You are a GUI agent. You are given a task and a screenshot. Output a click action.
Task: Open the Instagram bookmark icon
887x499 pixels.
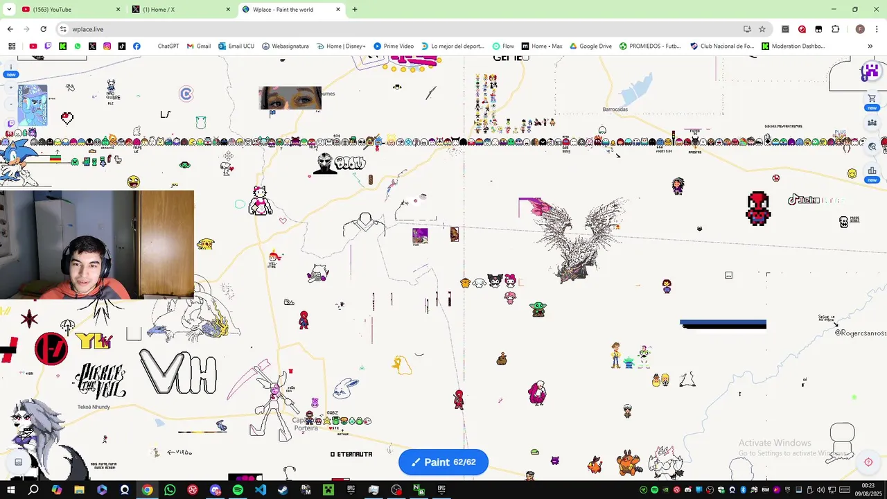point(107,46)
